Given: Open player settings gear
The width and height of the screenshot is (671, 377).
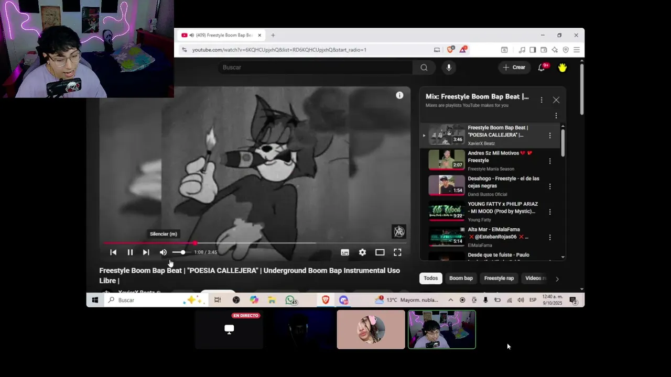Looking at the screenshot, I should tap(362, 252).
